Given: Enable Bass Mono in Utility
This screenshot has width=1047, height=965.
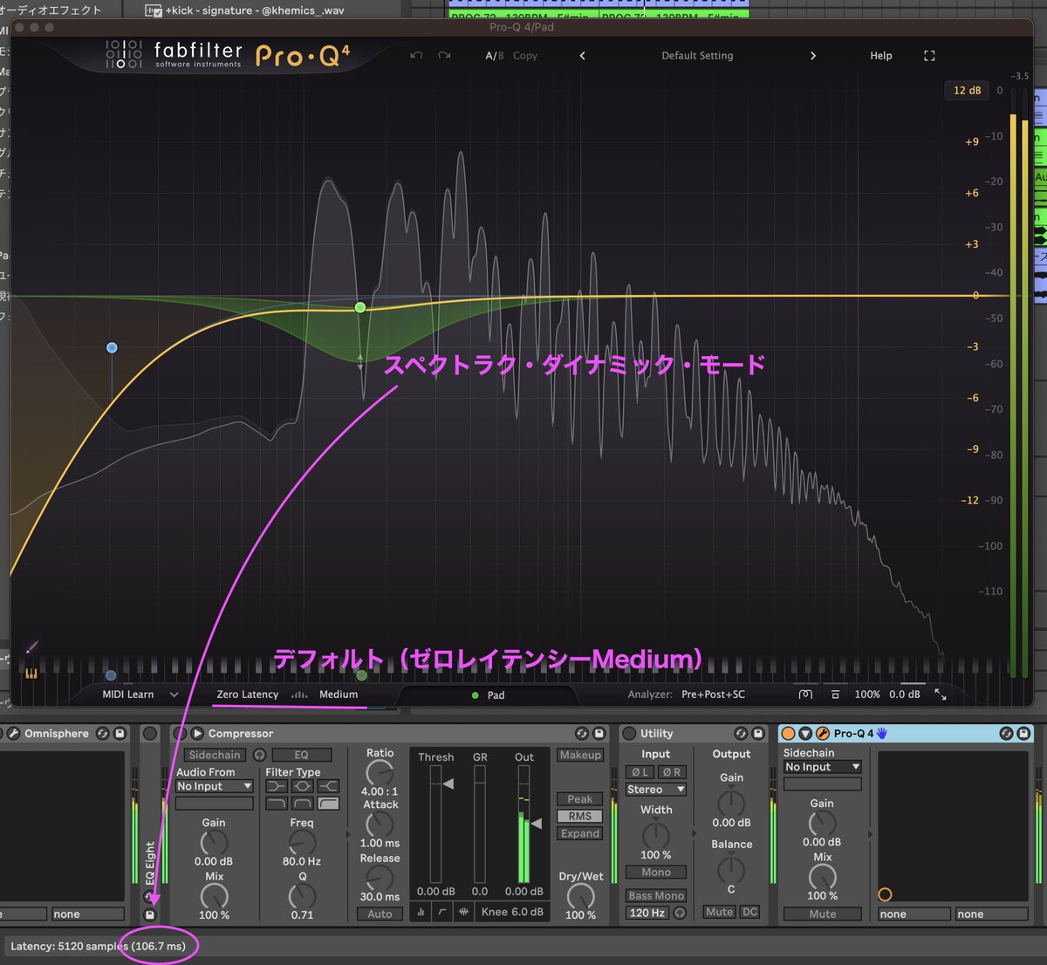Looking at the screenshot, I should pyautogui.click(x=656, y=896).
